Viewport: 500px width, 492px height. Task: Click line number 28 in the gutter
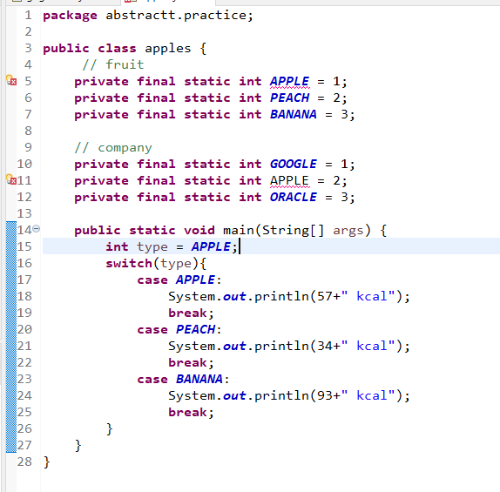tap(24, 462)
